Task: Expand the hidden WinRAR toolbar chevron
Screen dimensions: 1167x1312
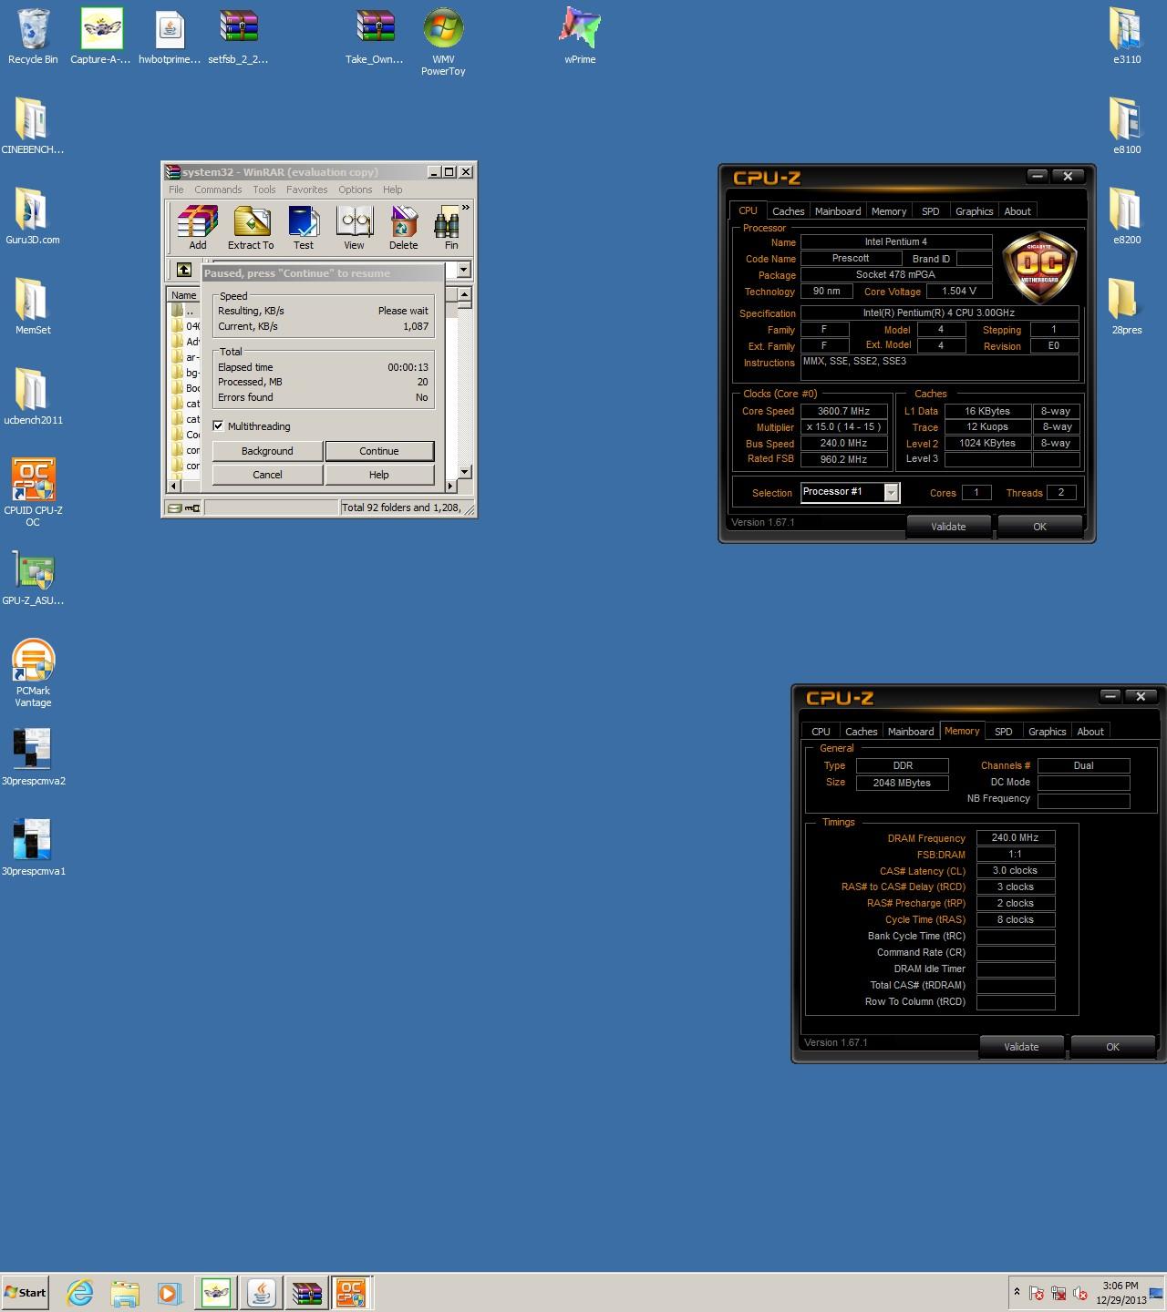Action: tap(466, 208)
